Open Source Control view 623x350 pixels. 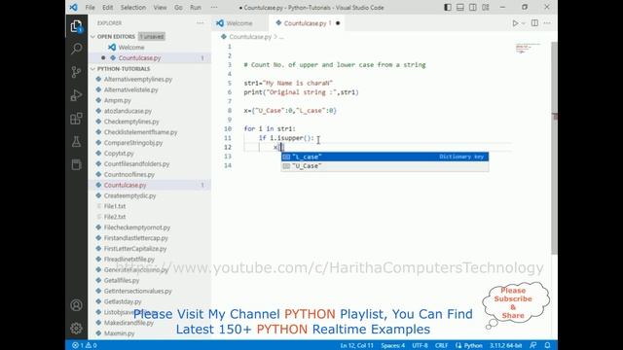click(x=76, y=72)
